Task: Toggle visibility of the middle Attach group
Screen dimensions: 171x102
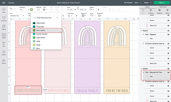Action: point(168,31)
